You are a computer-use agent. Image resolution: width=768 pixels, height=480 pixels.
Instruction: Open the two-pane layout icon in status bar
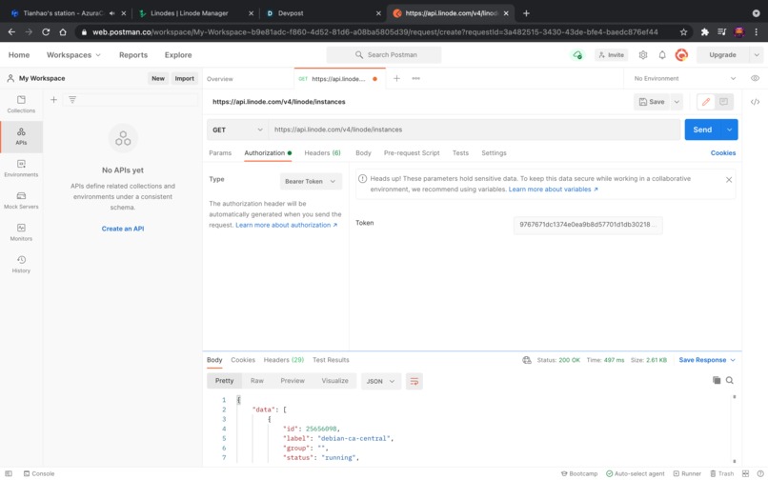coord(745,473)
